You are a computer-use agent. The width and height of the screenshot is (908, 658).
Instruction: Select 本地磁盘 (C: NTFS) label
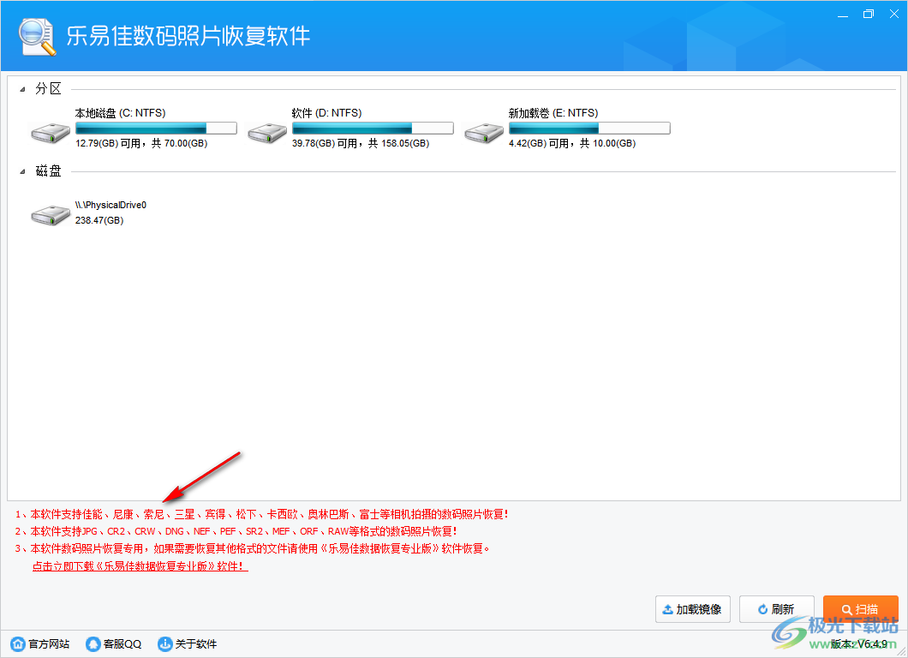(x=121, y=113)
